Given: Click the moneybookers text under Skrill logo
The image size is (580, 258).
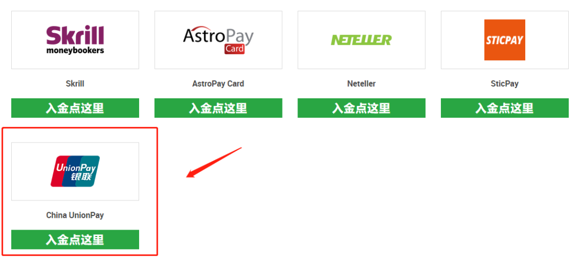Looking at the screenshot, I should [75, 51].
